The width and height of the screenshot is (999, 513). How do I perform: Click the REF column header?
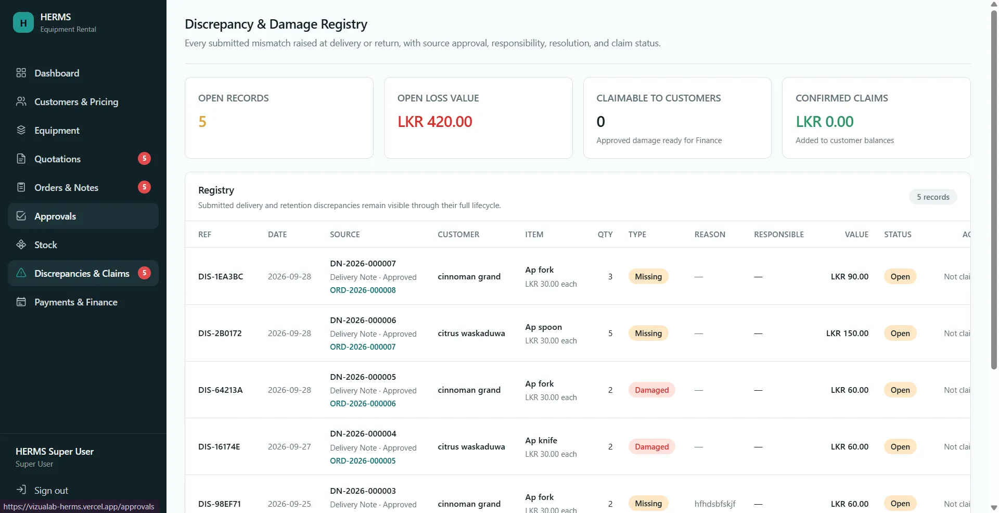click(204, 235)
